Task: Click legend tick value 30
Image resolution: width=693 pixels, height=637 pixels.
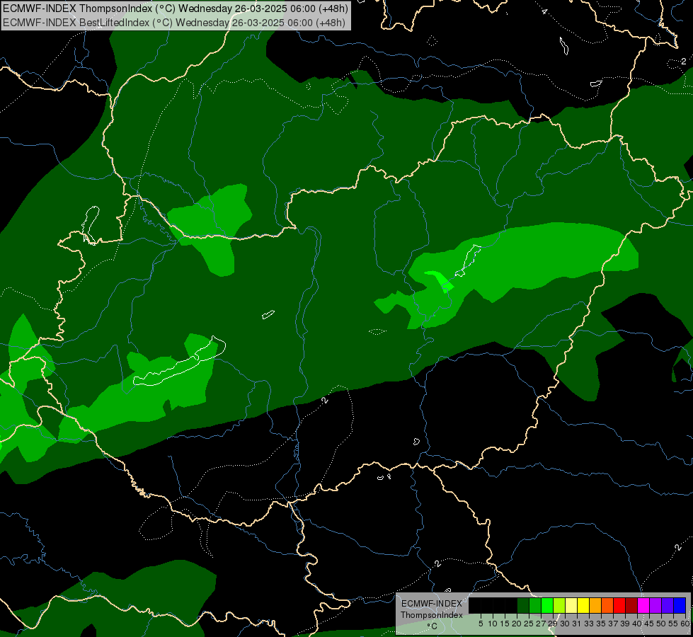Action: click(x=565, y=624)
